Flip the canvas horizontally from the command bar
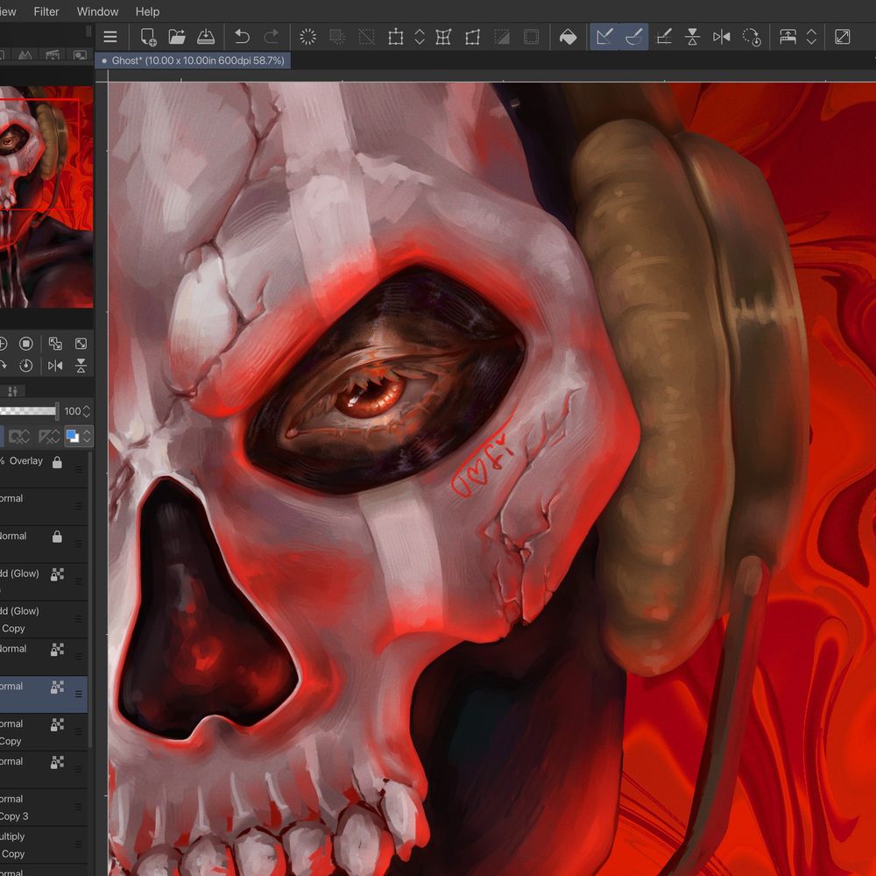This screenshot has width=876, height=876. pos(721,37)
